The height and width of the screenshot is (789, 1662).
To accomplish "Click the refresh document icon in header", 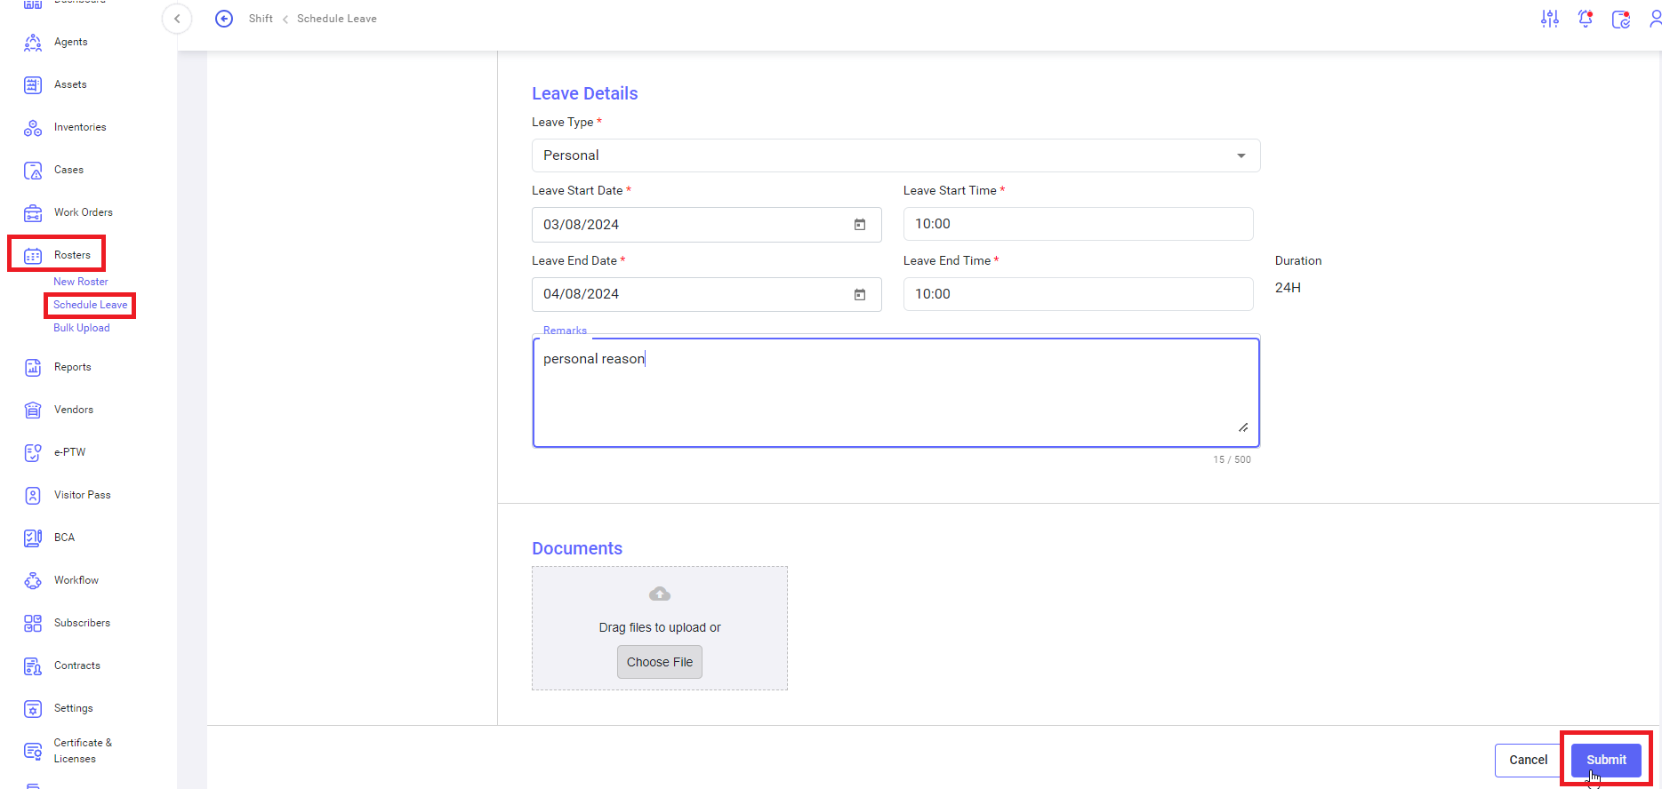I will tap(1621, 20).
